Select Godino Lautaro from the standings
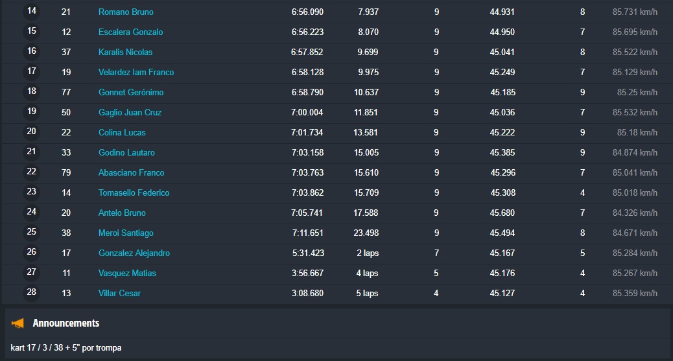This screenshot has height=361, width=673. [x=126, y=152]
